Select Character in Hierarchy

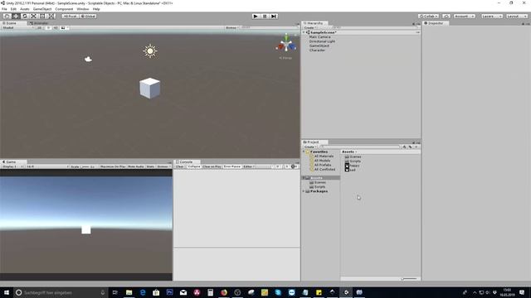pos(317,50)
